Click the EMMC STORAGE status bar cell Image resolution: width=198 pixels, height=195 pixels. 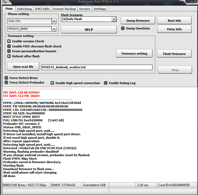tap(66, 185)
